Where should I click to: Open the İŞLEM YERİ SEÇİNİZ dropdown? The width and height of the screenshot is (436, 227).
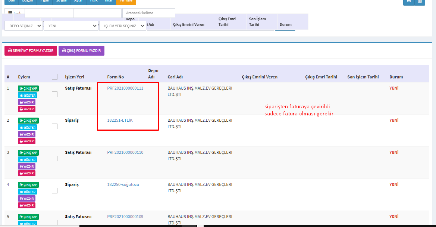[x=123, y=26]
